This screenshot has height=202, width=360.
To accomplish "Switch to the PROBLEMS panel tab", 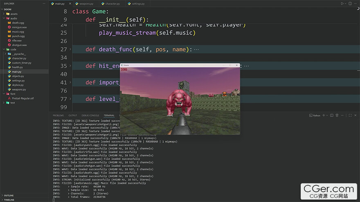I will [x=58, y=115].
